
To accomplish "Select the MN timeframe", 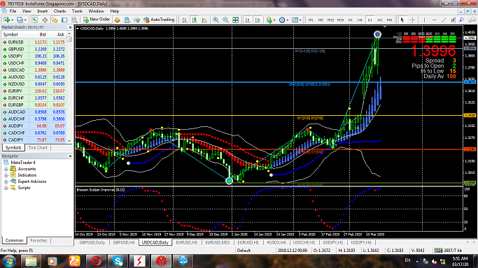I will tap(389, 20).
